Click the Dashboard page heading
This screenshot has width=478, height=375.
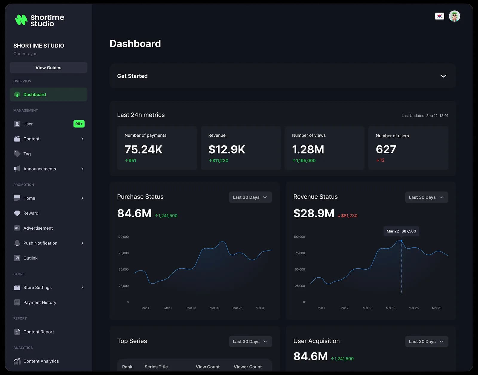click(135, 44)
